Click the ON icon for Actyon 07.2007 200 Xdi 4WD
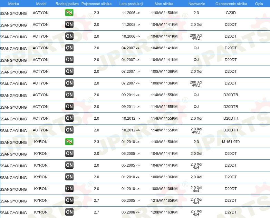The width and height of the screenshot is (270, 218). [69, 83]
